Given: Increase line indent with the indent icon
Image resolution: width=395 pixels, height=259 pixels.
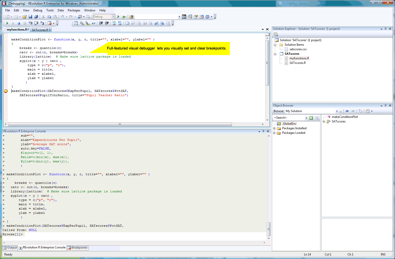Looking at the screenshot, I should 107,23.
